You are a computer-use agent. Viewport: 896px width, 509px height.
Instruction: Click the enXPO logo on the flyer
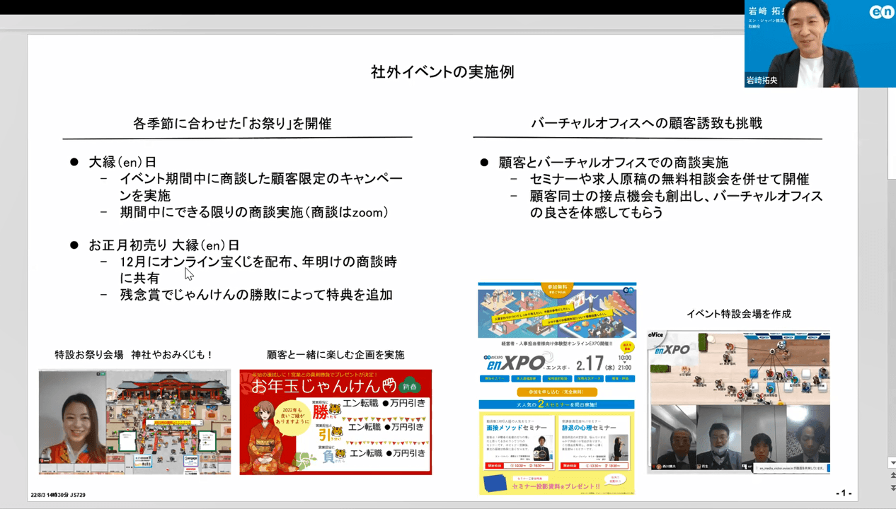(516, 362)
